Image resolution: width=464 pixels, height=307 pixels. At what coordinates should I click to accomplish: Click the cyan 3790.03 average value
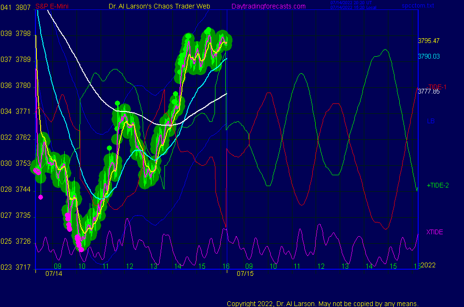(429, 56)
